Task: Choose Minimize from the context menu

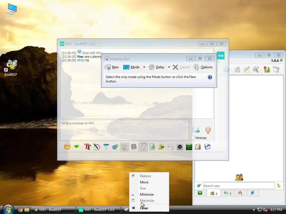Action: 149,194
